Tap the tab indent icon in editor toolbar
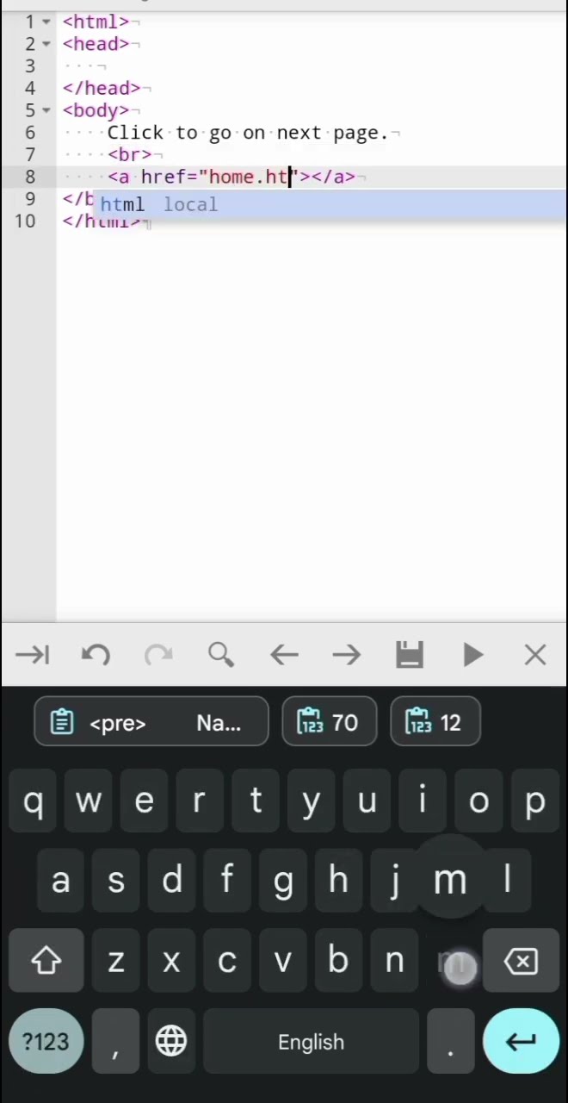Image resolution: width=568 pixels, height=1103 pixels. coord(33,656)
